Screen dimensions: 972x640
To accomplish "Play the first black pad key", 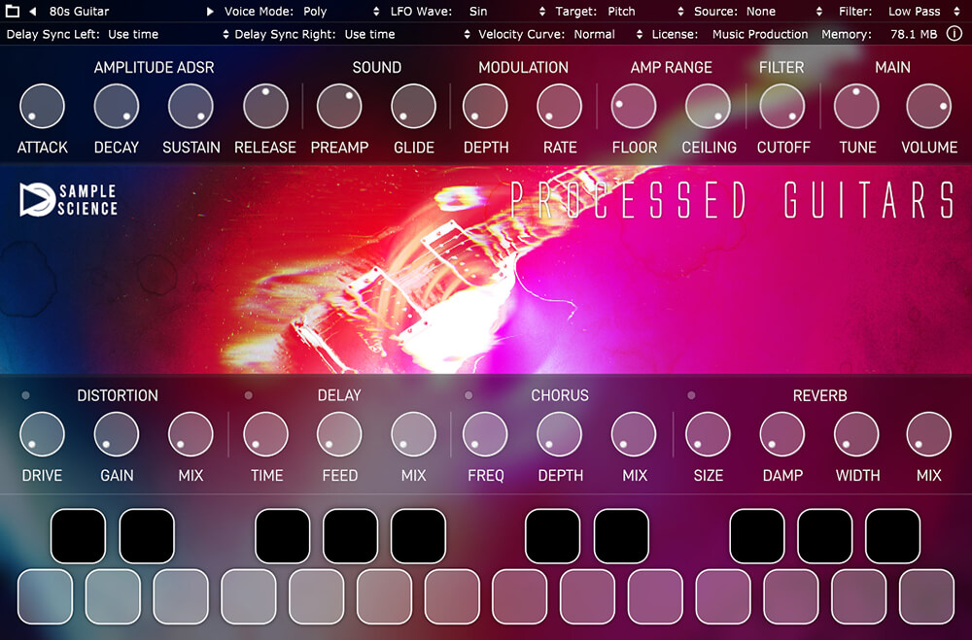I will tap(78, 536).
